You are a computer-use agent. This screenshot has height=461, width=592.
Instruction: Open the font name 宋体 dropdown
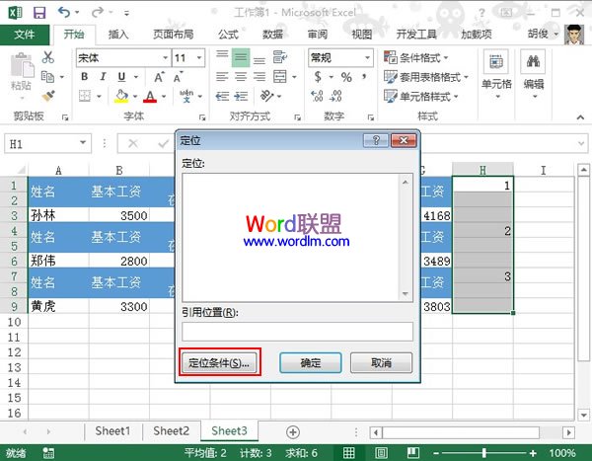(165, 58)
